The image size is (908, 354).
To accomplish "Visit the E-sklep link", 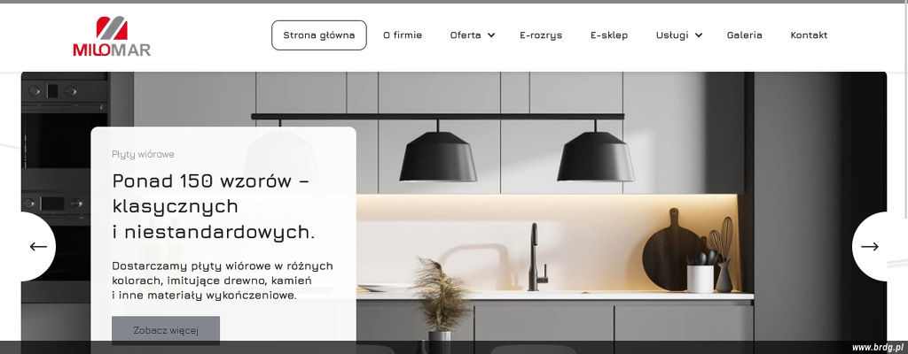I will tap(609, 35).
